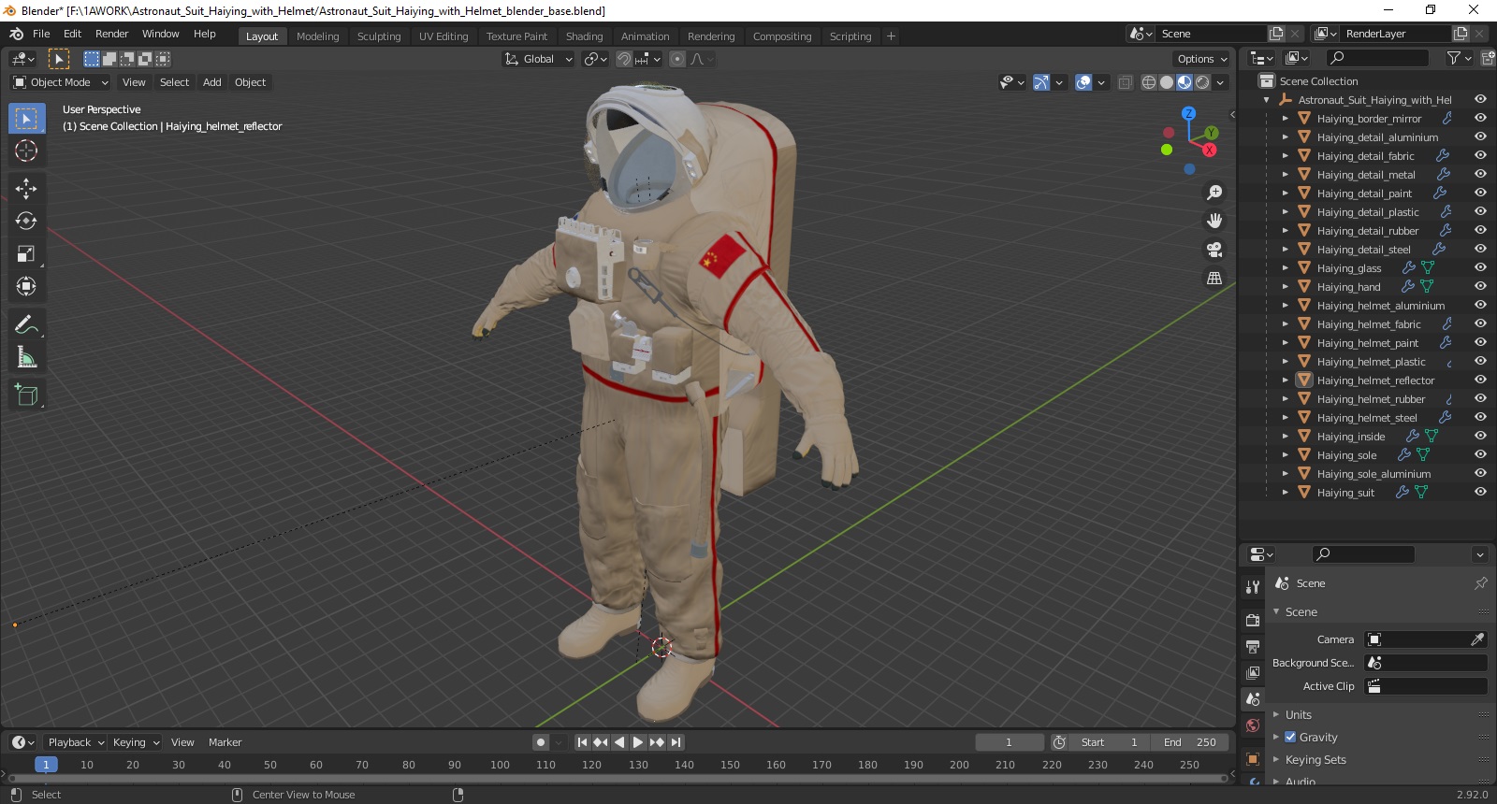
Task: Switch orthographic/perspective grid icon
Action: (x=1214, y=278)
